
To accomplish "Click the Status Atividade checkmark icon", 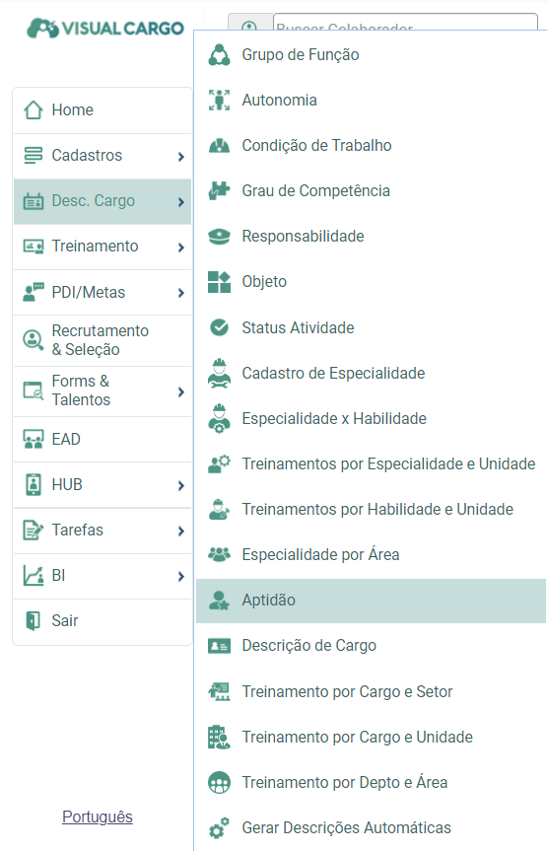I will tap(219, 327).
